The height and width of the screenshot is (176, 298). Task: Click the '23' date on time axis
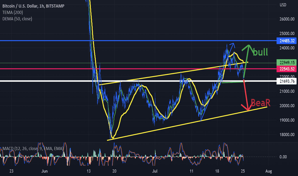[x=12, y=171]
